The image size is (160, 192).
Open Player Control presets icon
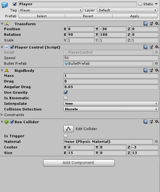pos(151,47)
